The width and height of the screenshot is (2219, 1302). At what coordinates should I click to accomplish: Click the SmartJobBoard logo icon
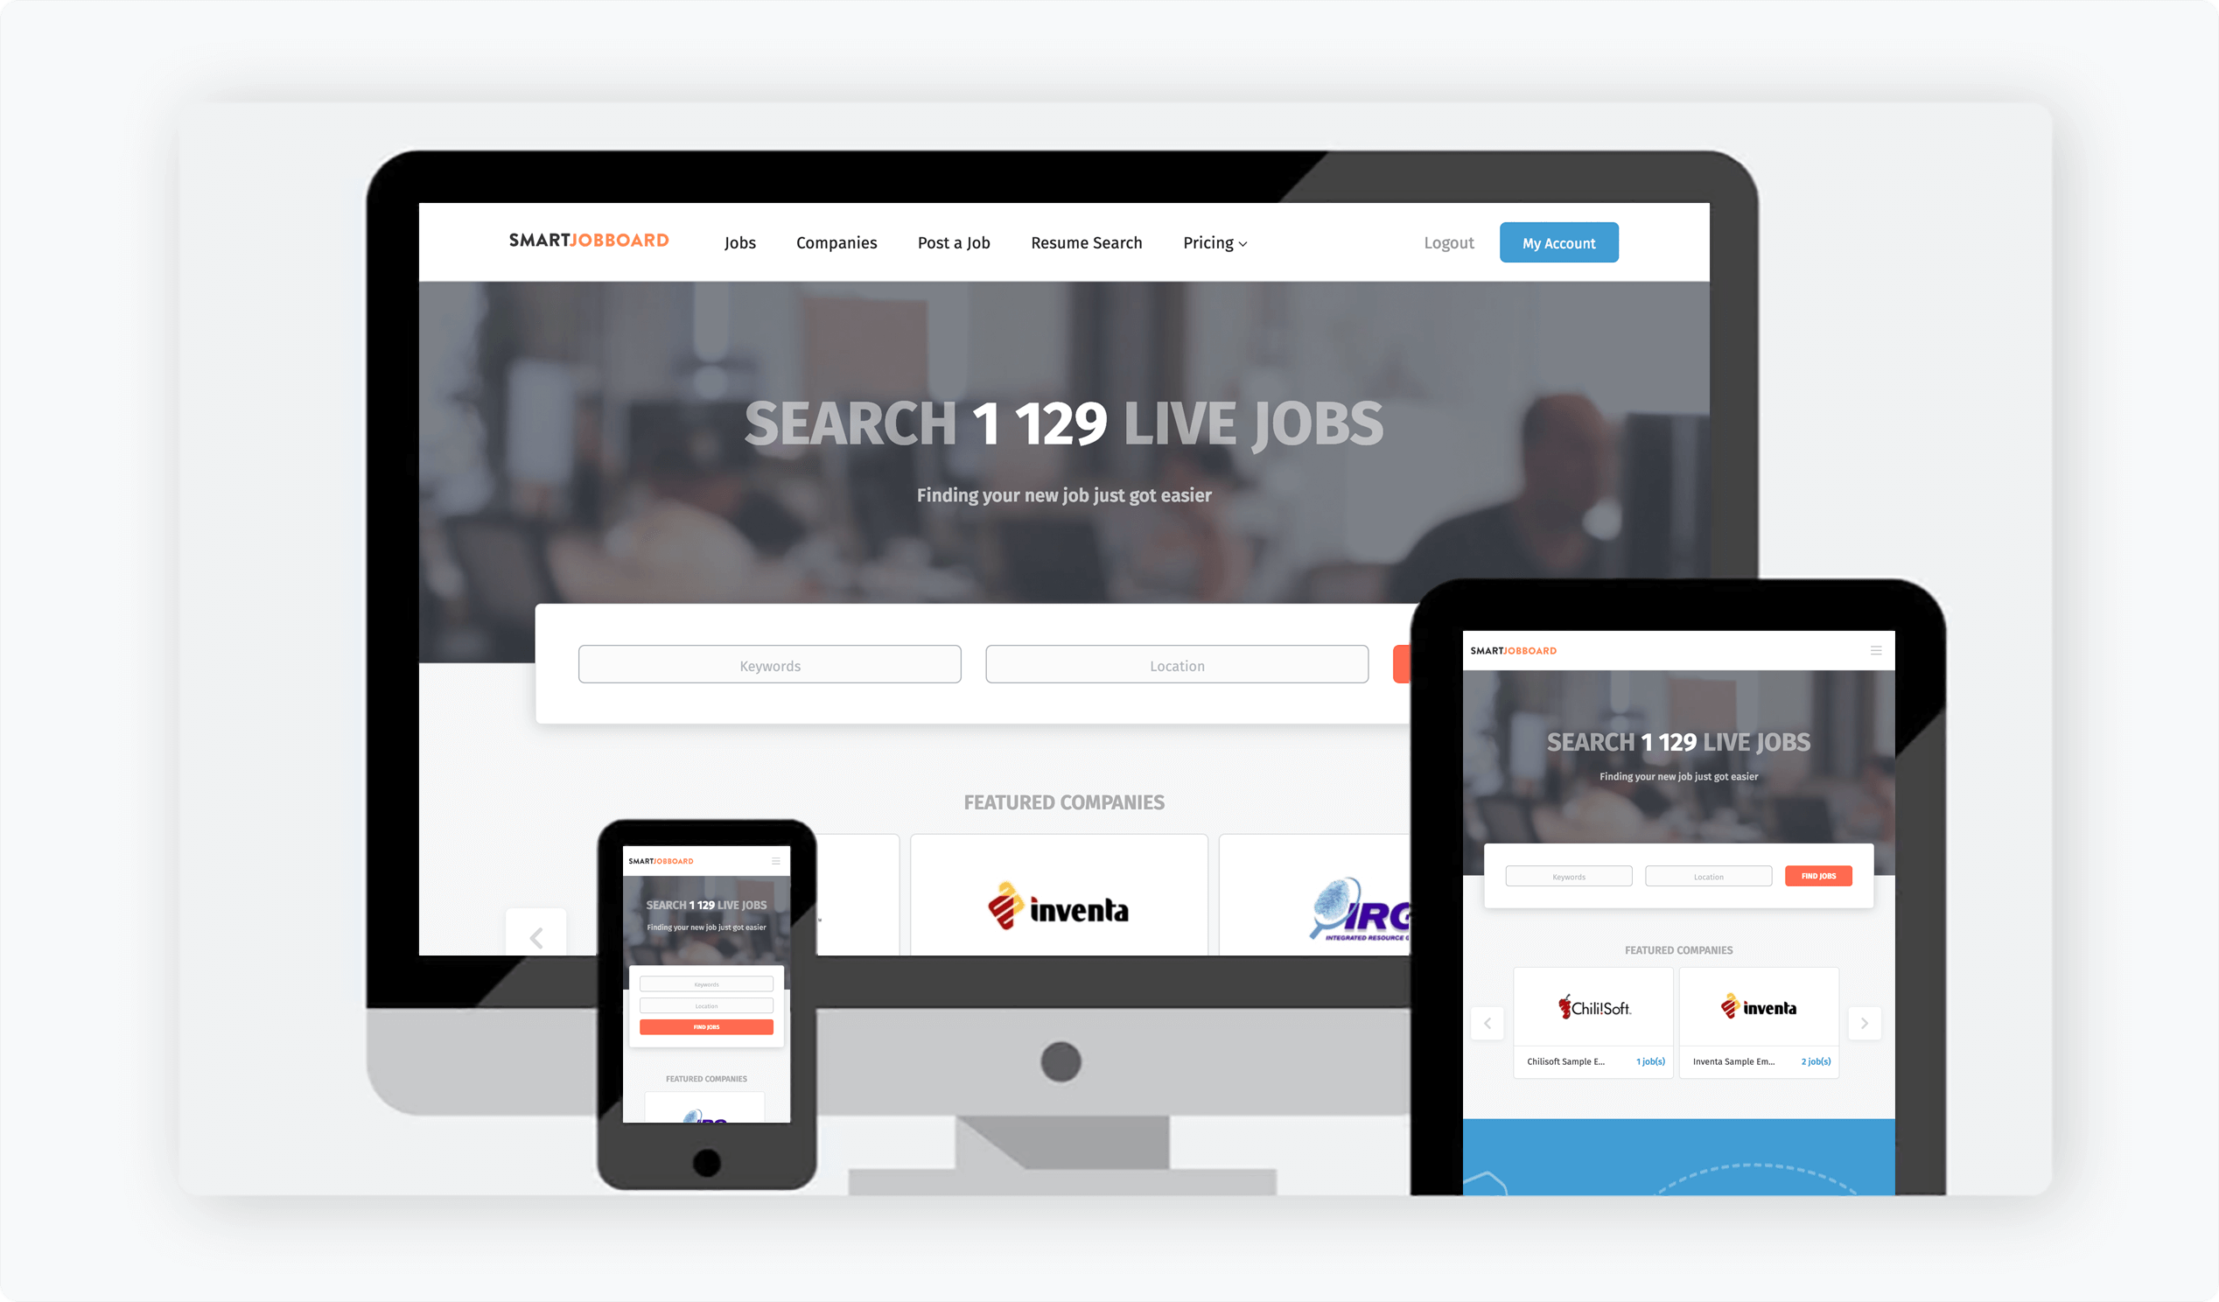pyautogui.click(x=591, y=241)
